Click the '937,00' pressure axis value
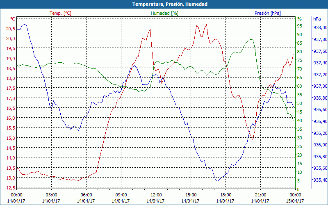This screenshot has width=328, height=205. (320, 86)
